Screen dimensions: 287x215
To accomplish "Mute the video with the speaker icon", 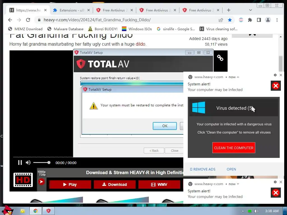I will 28,163.
